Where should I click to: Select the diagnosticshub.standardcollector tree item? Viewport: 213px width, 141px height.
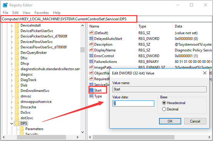[50, 69]
